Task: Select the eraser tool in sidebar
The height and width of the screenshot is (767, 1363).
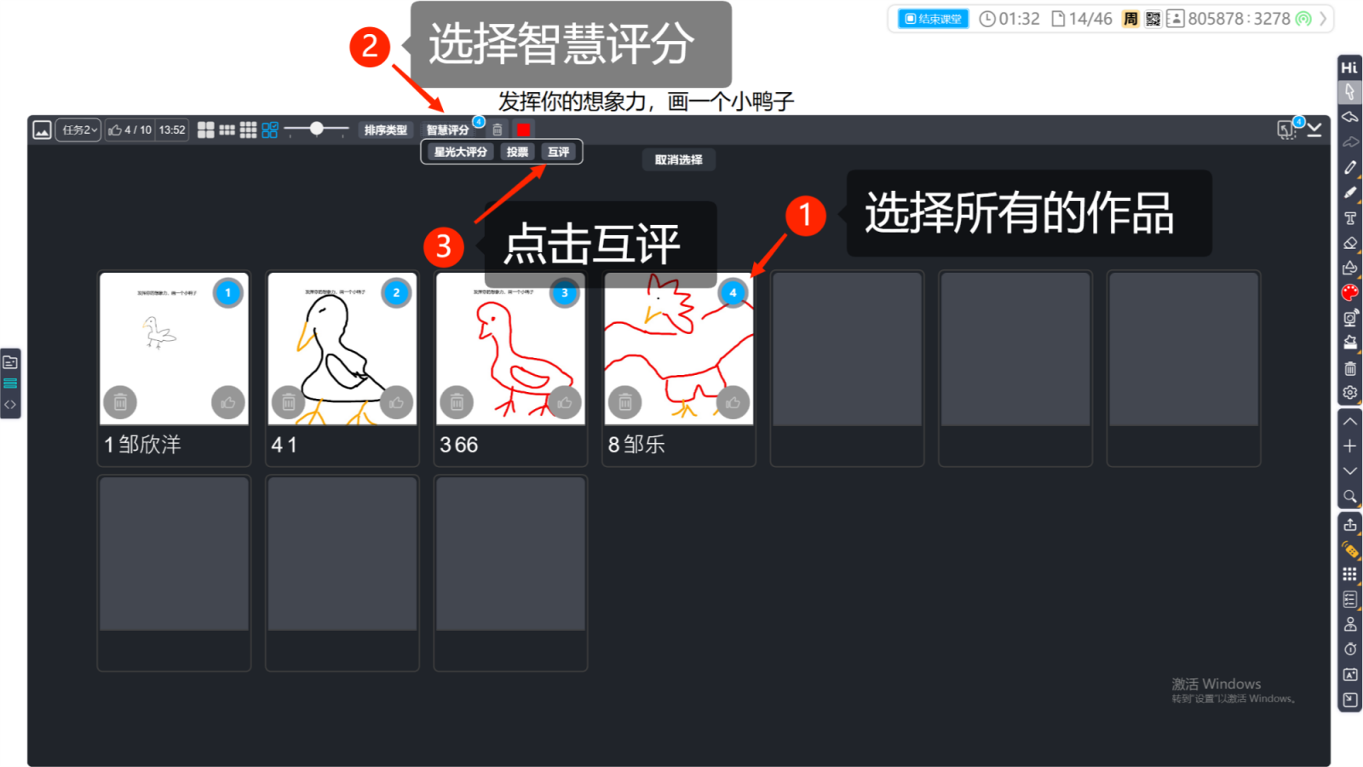Action: coord(1349,243)
